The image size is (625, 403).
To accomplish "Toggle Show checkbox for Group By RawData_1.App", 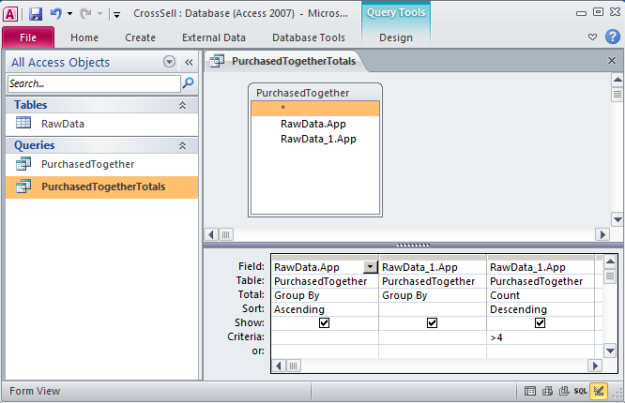I will [432, 322].
